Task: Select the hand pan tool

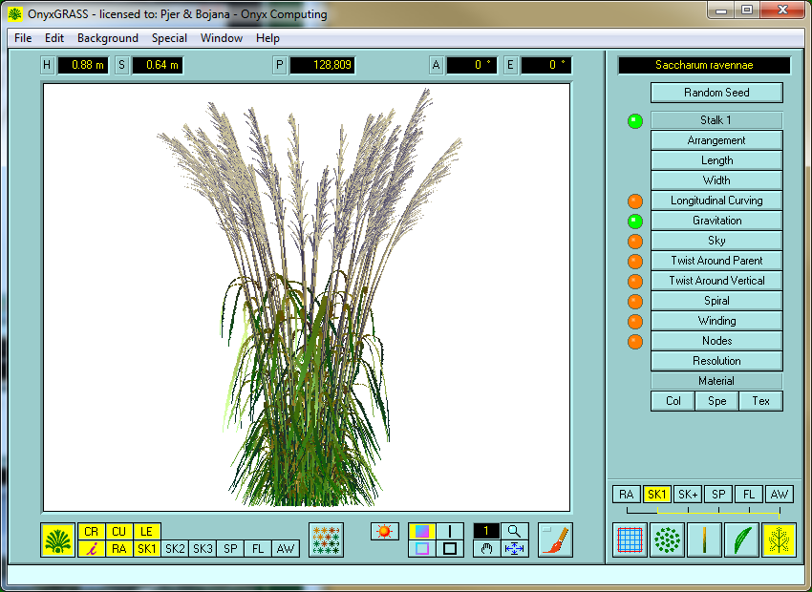Action: click(486, 548)
